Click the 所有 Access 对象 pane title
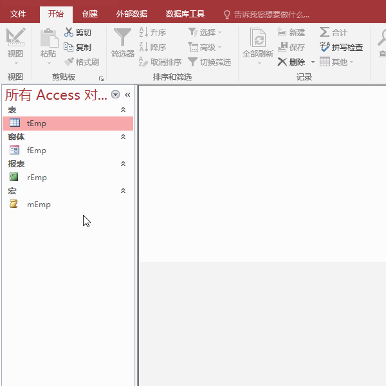The width and height of the screenshot is (386, 386). (x=56, y=95)
